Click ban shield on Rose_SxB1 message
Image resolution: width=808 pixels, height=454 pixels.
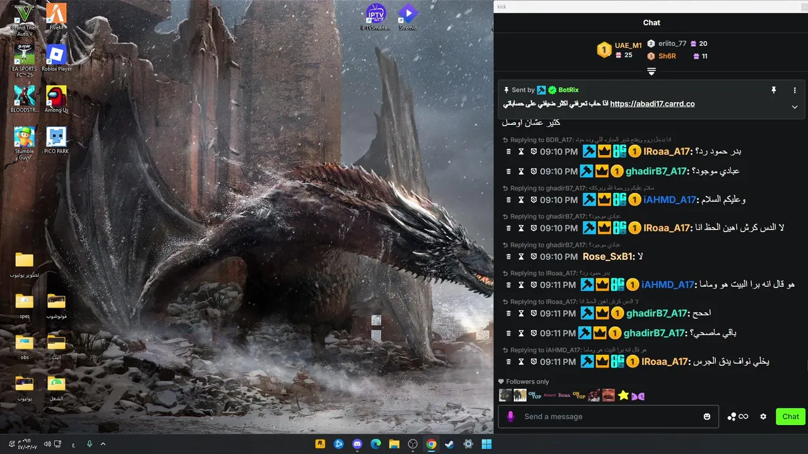click(x=533, y=257)
